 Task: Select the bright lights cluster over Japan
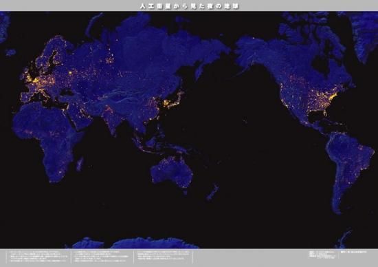174,100
